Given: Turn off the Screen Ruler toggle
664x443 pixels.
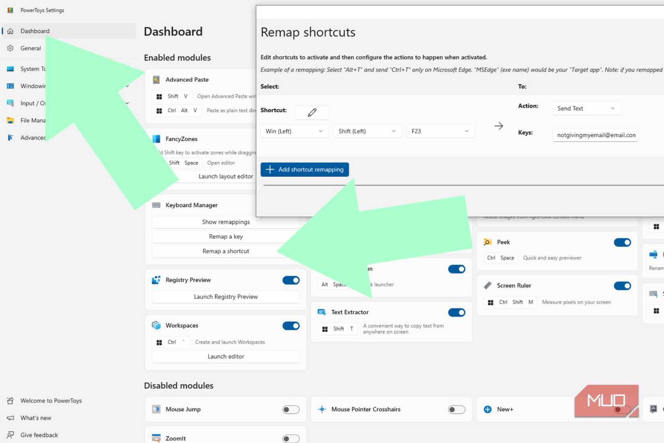Looking at the screenshot, I should [623, 286].
